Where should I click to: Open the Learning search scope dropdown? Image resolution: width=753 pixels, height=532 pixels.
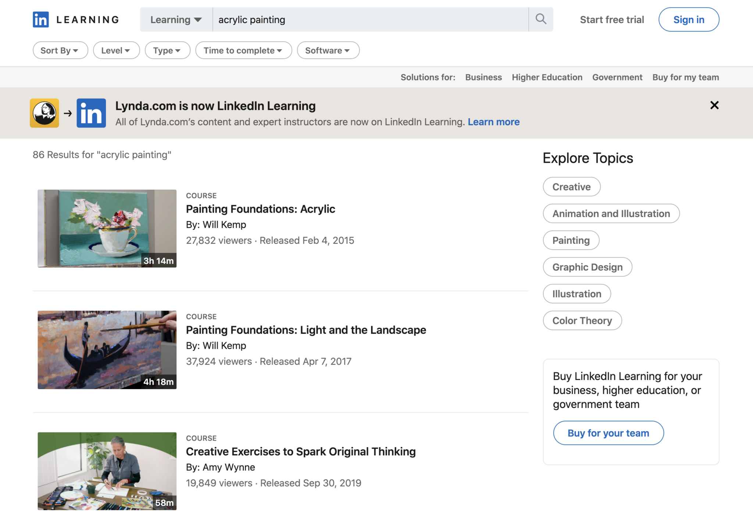pos(176,19)
